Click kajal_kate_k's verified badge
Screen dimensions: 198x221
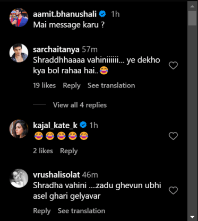pos(83,125)
